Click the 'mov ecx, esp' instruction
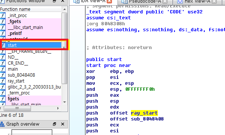 coord(110,83)
